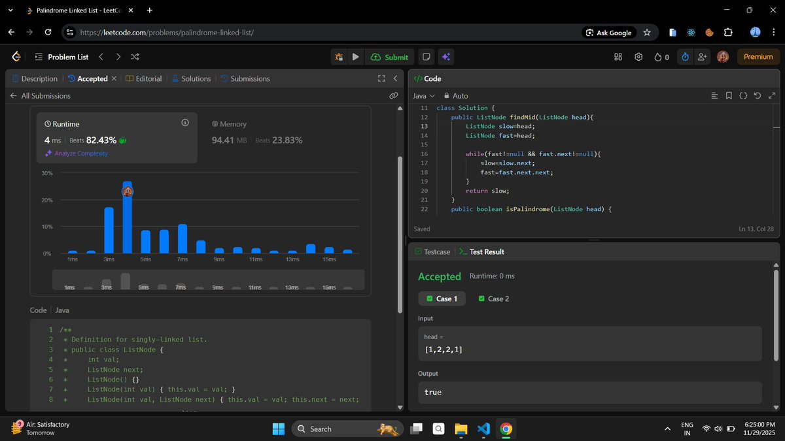Click the Submit button

(389, 57)
